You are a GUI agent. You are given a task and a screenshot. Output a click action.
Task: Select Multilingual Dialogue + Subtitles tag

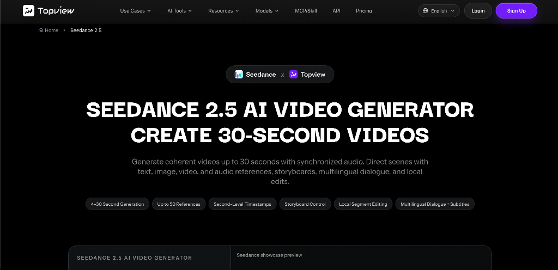pos(435,204)
